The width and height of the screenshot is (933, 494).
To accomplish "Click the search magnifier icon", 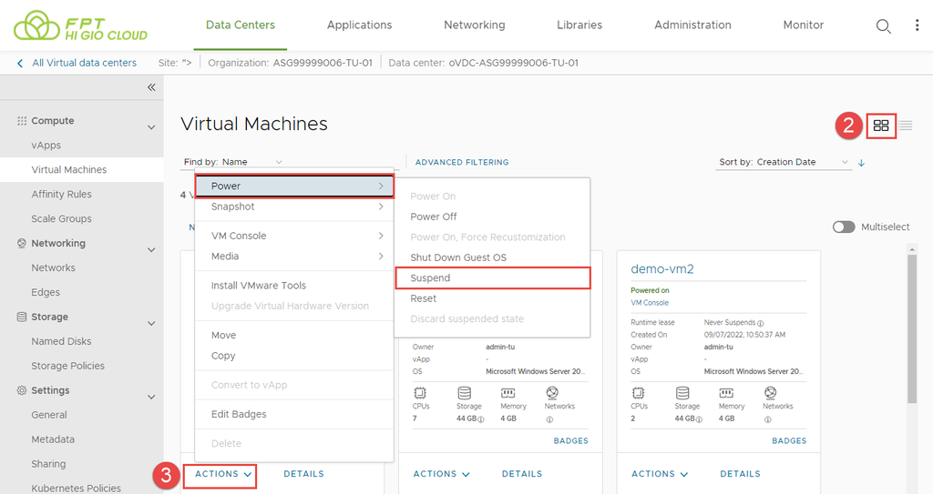I will click(883, 26).
